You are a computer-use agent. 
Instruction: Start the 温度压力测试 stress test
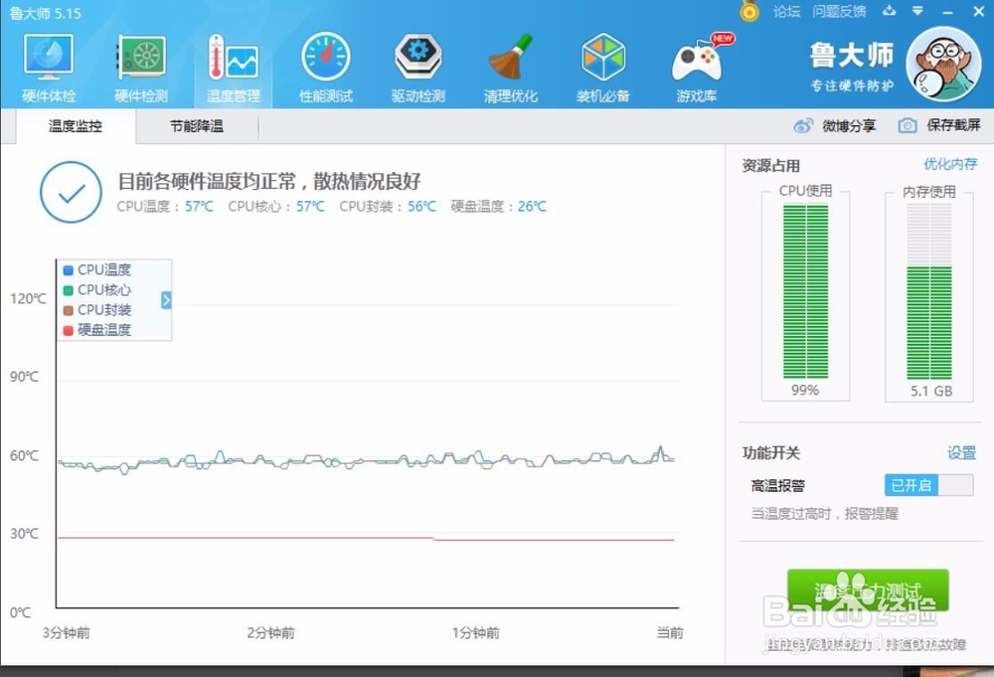(x=868, y=589)
